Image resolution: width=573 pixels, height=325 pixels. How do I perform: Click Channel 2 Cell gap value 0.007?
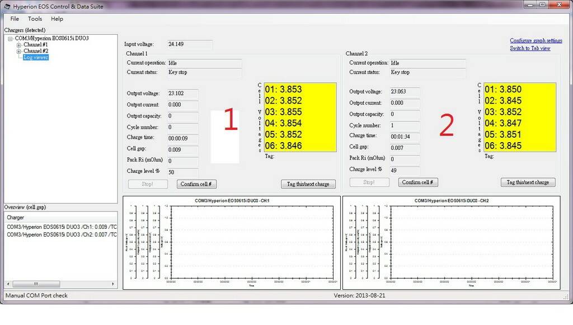click(x=405, y=148)
